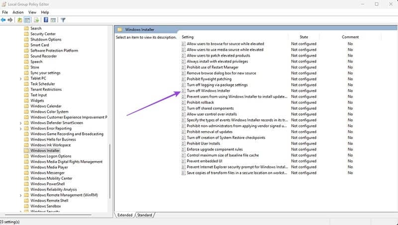This screenshot has height=225, width=398.
Task: Click the Forward arrow toolbar icon
Action: pyautogui.click(x=10, y=20)
